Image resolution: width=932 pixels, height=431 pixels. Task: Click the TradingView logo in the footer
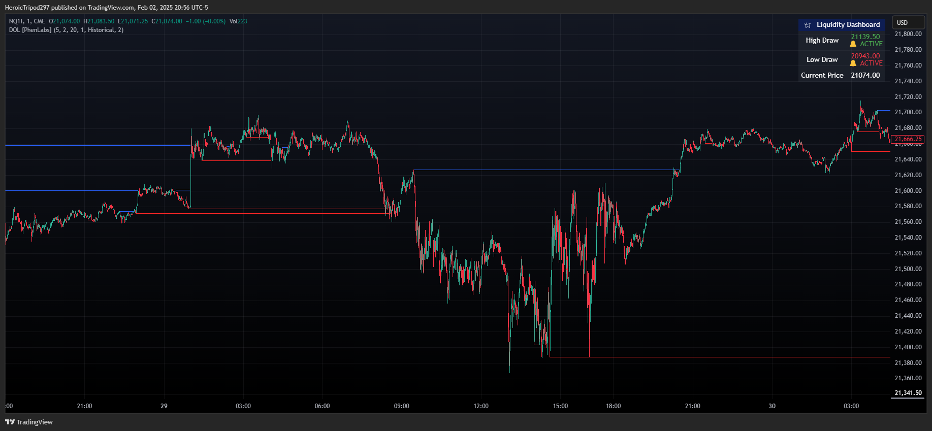pos(29,422)
